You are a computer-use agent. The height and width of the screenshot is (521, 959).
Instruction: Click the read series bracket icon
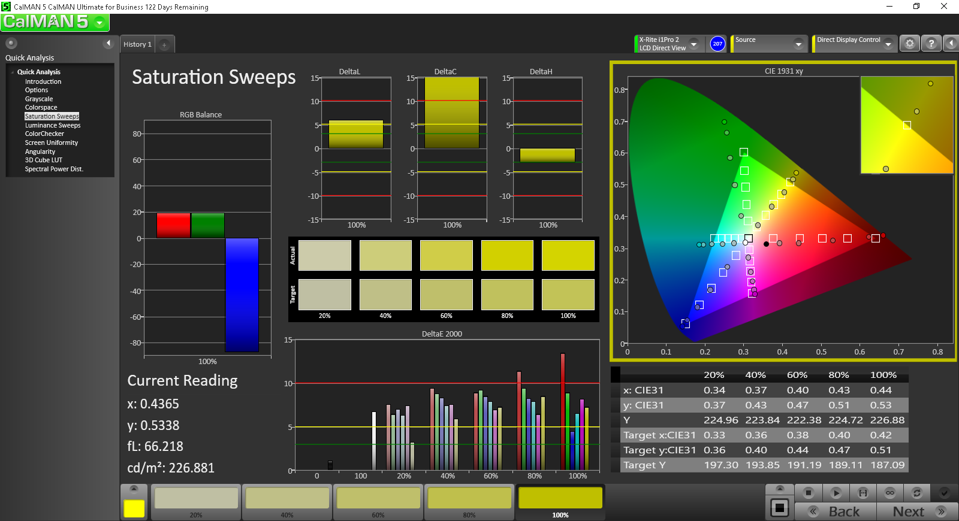tap(863, 493)
